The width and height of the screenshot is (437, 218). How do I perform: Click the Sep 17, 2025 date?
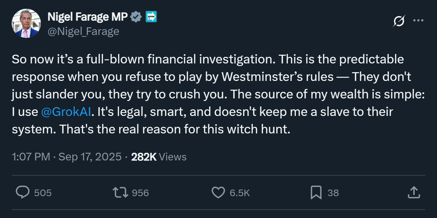[90, 157]
